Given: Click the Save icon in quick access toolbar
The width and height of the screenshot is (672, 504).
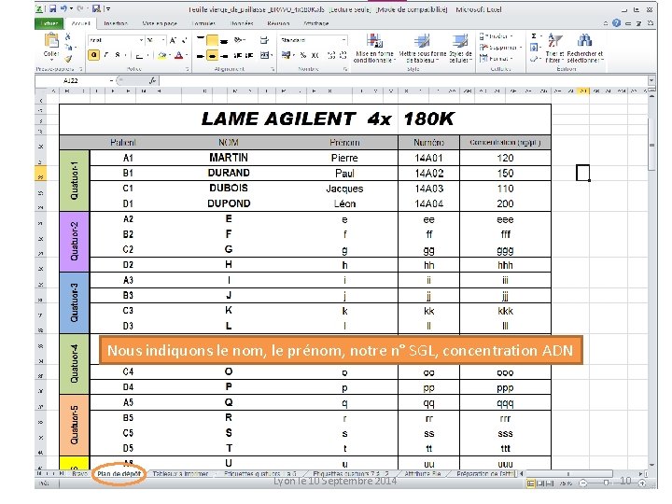Looking at the screenshot, I should (x=52, y=8).
